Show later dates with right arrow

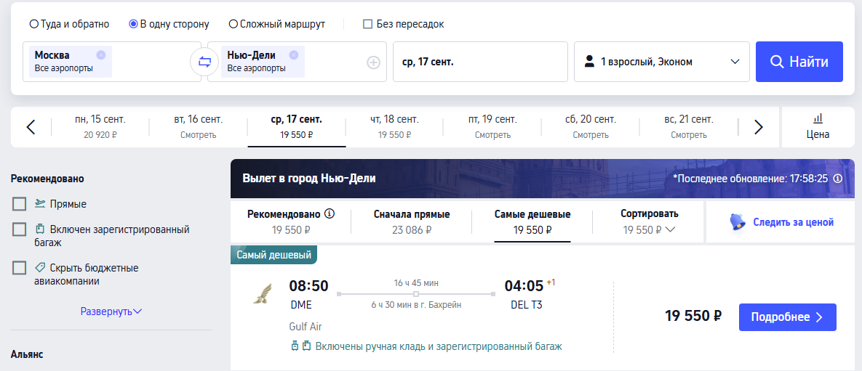click(x=759, y=127)
